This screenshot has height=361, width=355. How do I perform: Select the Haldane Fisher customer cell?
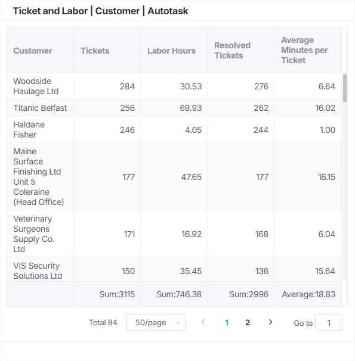41,129
